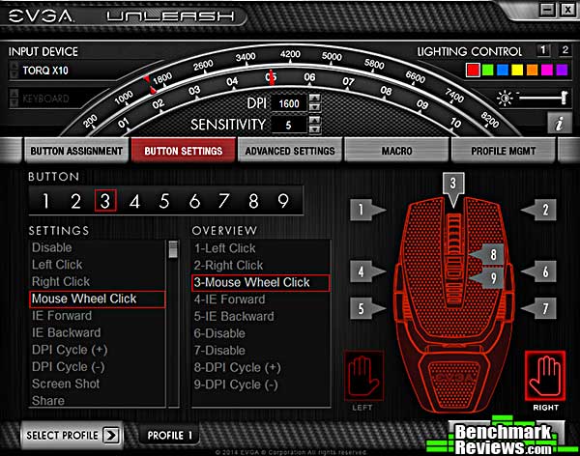This screenshot has height=456, width=580.
Task: Click mouse diagram button 2 label
Action: pos(544,210)
